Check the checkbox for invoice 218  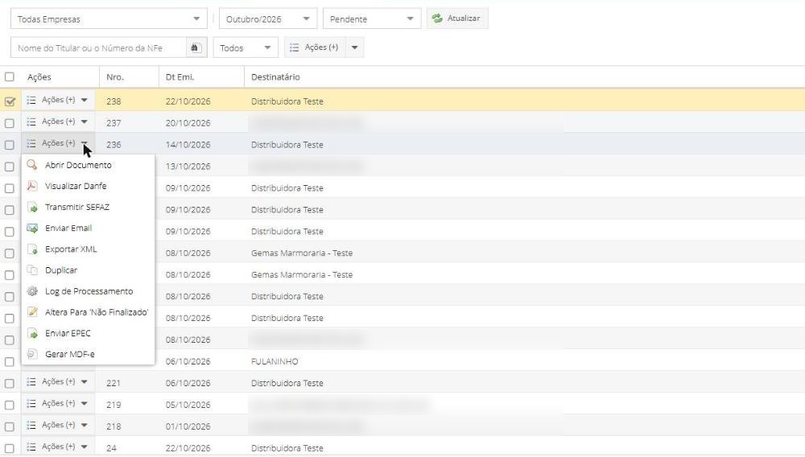click(x=9, y=426)
